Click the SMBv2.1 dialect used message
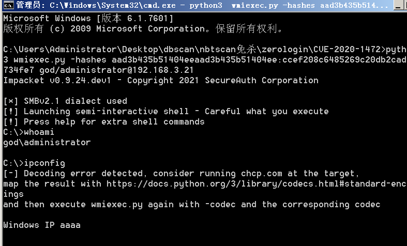The width and height of the screenshot is (407, 246). [65, 101]
